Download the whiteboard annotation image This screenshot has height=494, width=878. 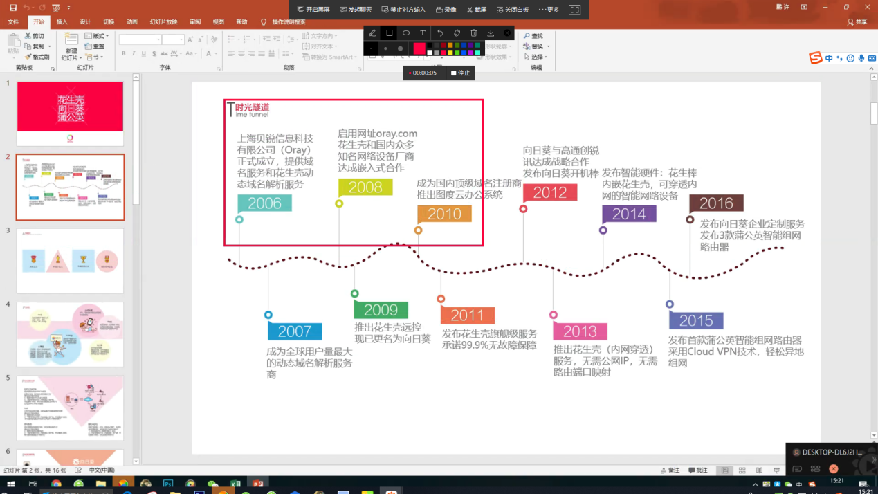pyautogui.click(x=491, y=33)
